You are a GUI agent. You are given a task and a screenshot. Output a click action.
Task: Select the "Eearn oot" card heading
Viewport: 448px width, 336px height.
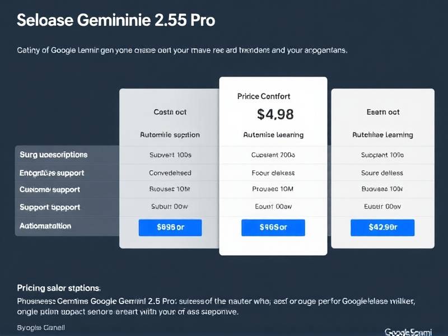383,112
